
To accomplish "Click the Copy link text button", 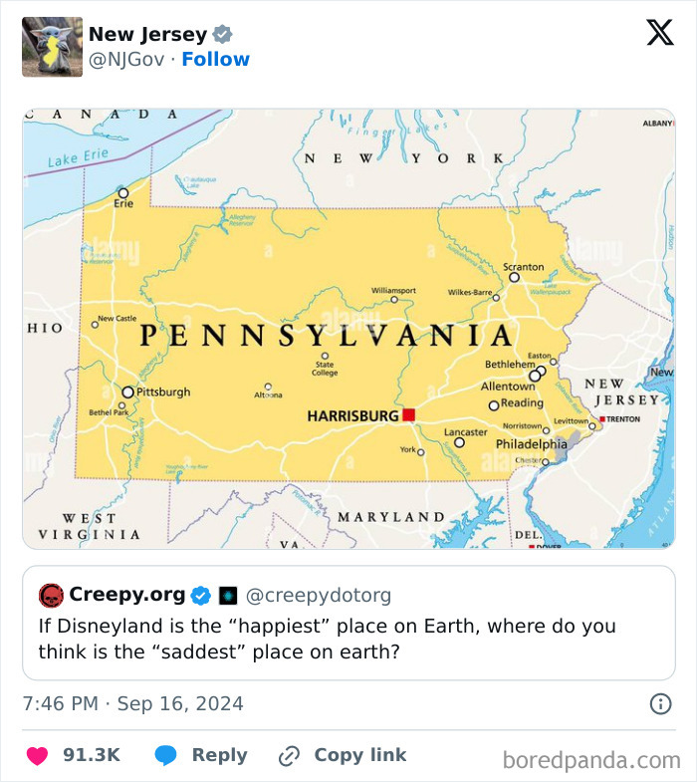I will [360, 755].
